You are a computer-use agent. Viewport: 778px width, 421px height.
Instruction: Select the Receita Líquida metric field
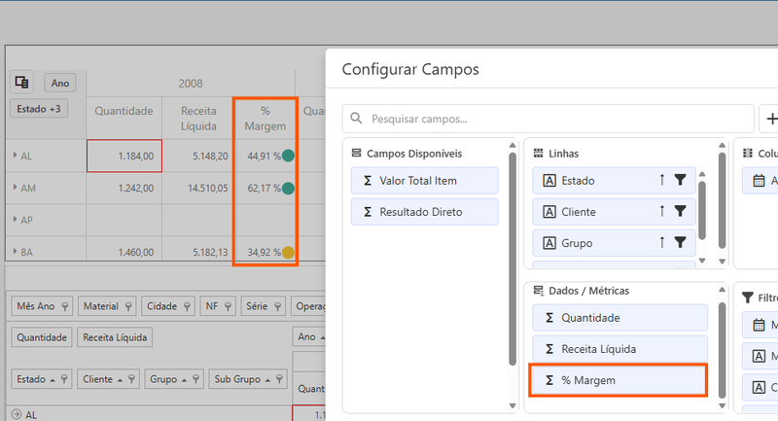[x=619, y=349]
